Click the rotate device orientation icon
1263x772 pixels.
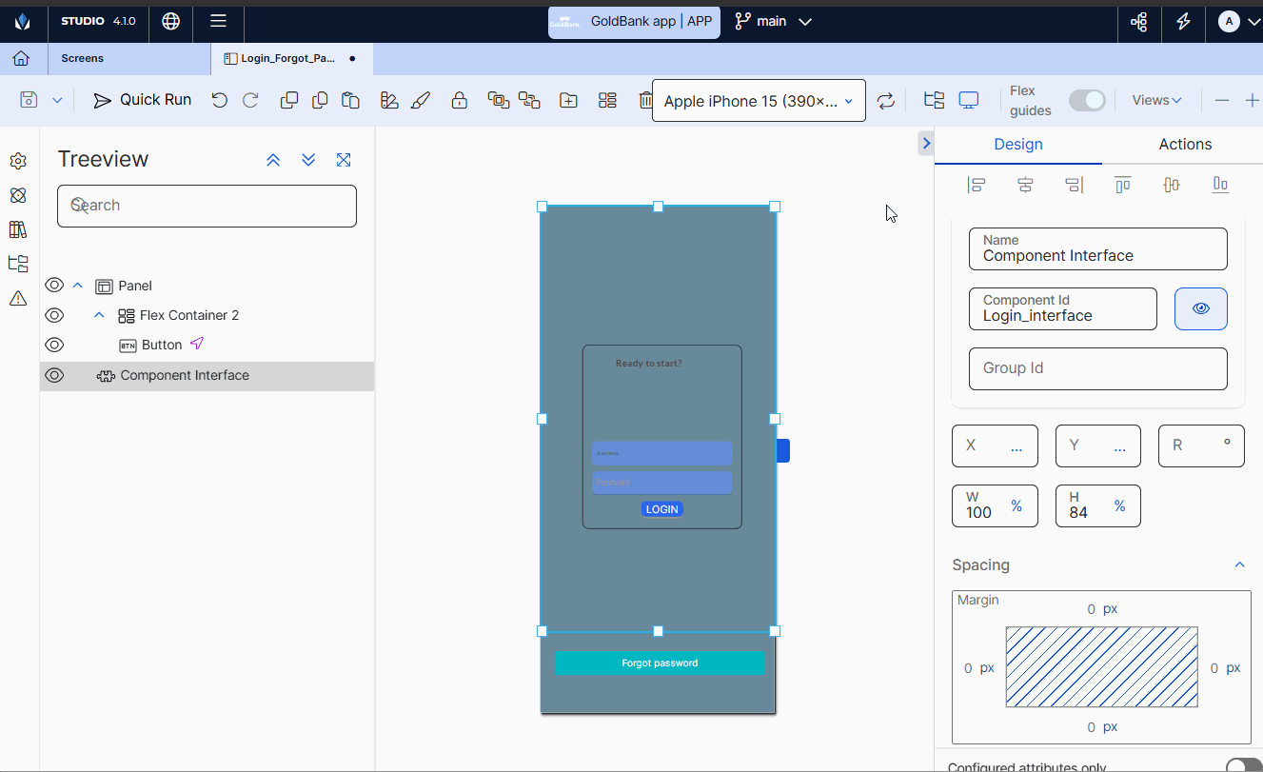point(886,101)
